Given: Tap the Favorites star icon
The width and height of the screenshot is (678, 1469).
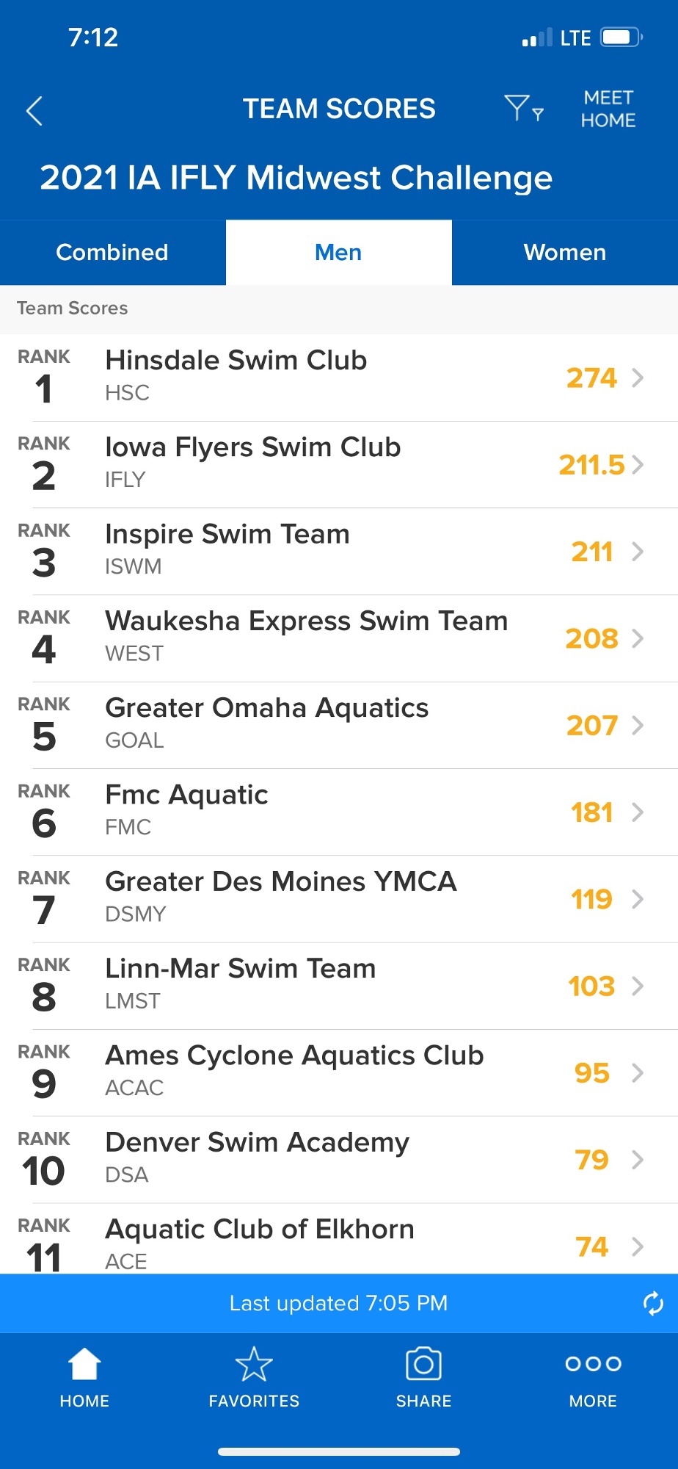Looking at the screenshot, I should pos(254,1365).
